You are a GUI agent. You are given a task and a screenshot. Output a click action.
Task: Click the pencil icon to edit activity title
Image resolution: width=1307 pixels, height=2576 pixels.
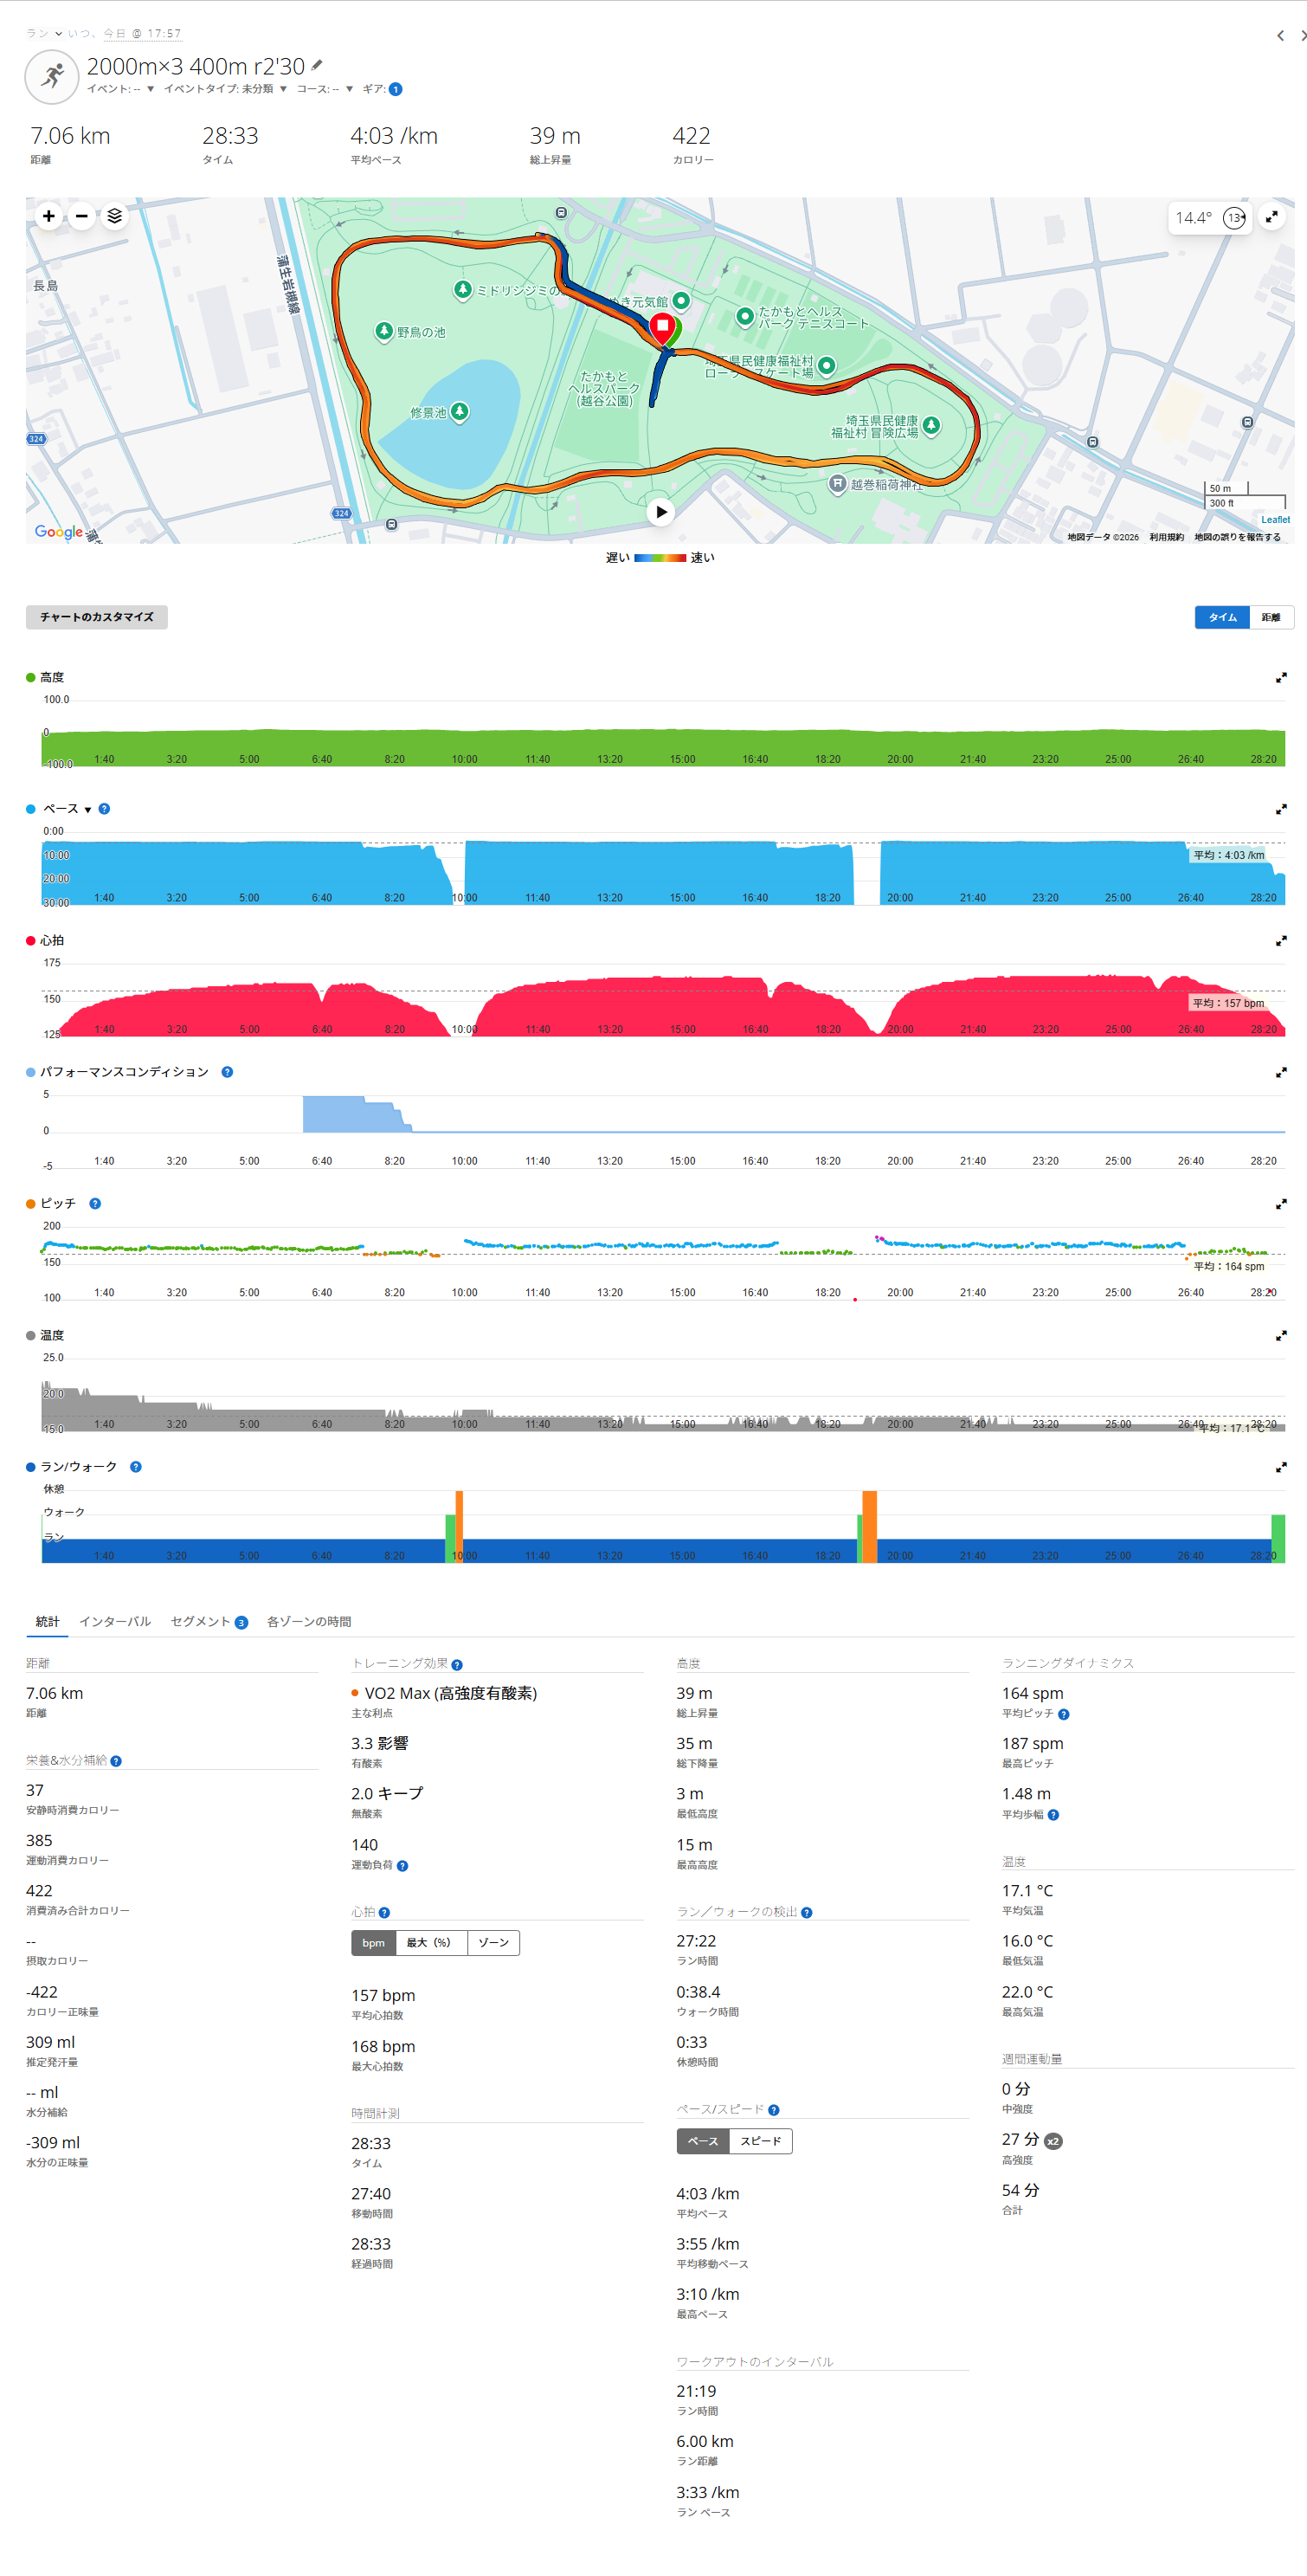tap(317, 66)
